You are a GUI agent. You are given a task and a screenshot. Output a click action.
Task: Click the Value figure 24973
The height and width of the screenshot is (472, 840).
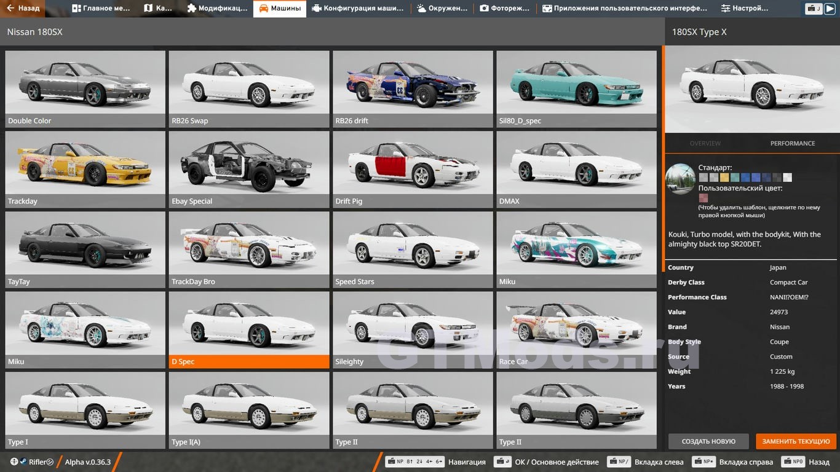[x=779, y=312]
